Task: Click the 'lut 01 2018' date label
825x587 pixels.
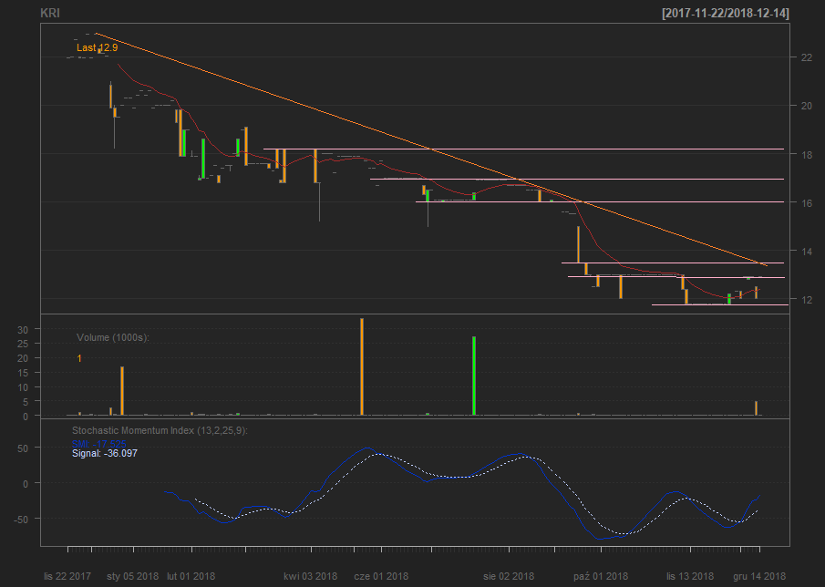Action: pos(191,576)
